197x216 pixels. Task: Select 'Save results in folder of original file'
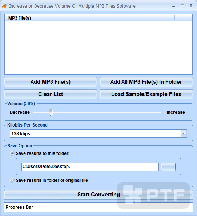[x=12, y=180]
